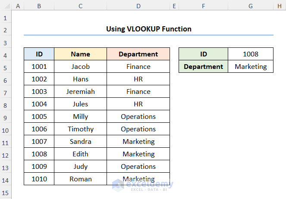Select row 11 header
Viewport: 286px width, 199px height.
click(x=6, y=142)
